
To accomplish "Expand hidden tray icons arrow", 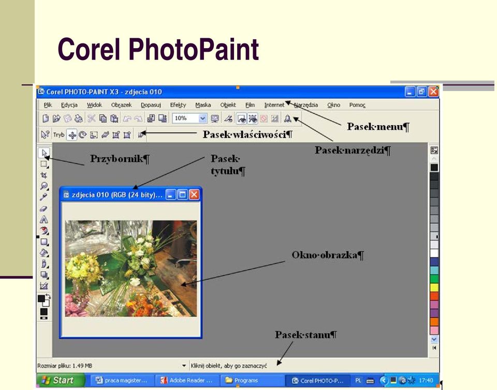I will pos(384,380).
